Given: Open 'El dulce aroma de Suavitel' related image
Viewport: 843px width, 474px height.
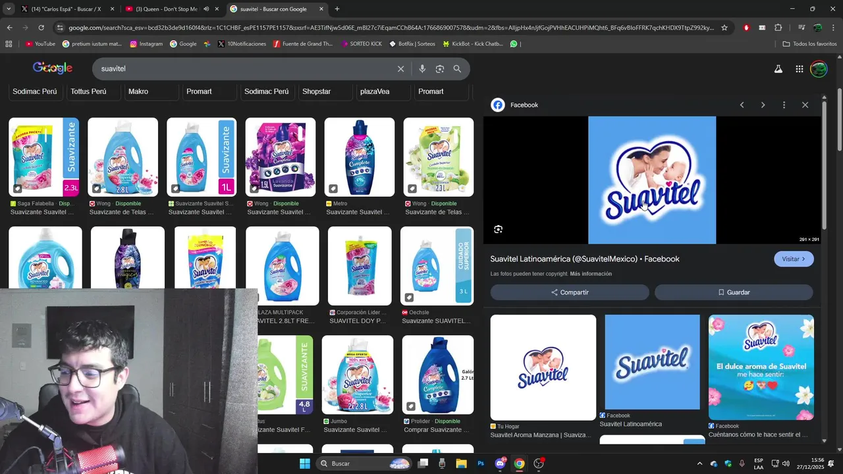Looking at the screenshot, I should 761,367.
